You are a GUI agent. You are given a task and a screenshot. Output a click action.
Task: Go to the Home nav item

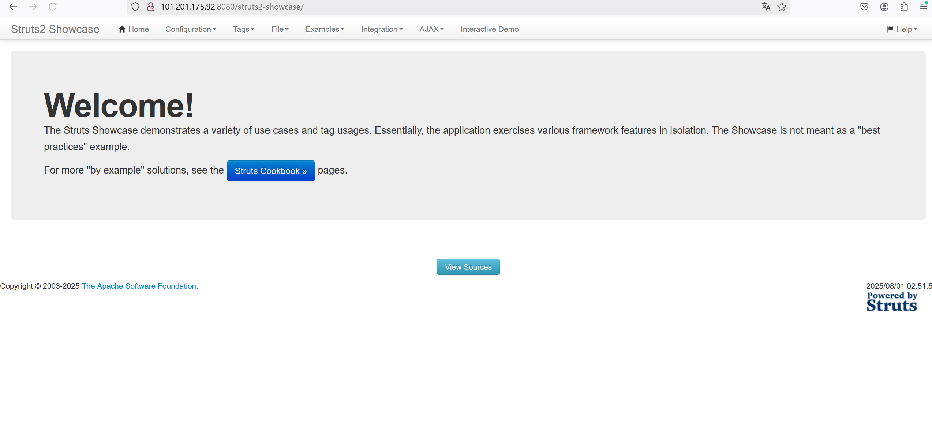point(134,29)
